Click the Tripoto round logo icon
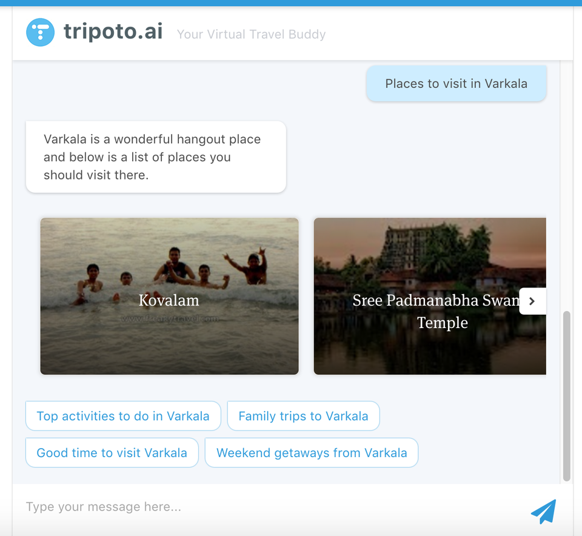Image resolution: width=582 pixels, height=536 pixels. click(x=41, y=32)
